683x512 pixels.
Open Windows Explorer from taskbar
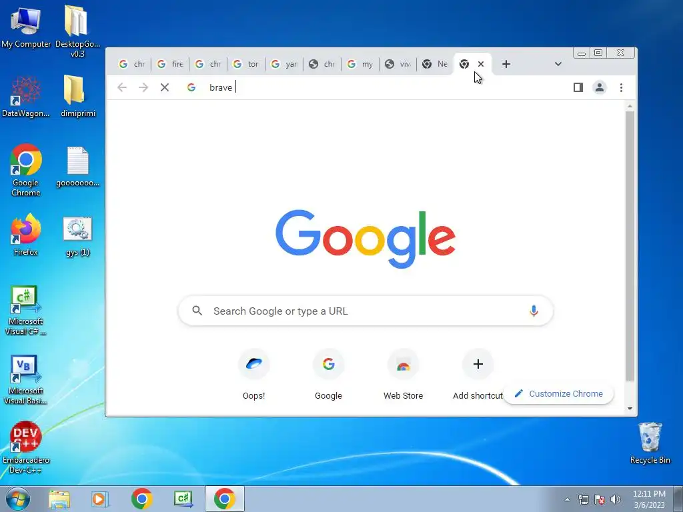coord(59,499)
